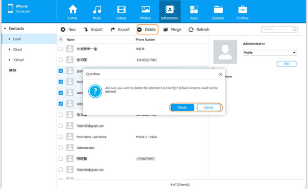The height and width of the screenshot is (189, 308).
Task: Select the First Name Last Name contact
Action: (133, 137)
